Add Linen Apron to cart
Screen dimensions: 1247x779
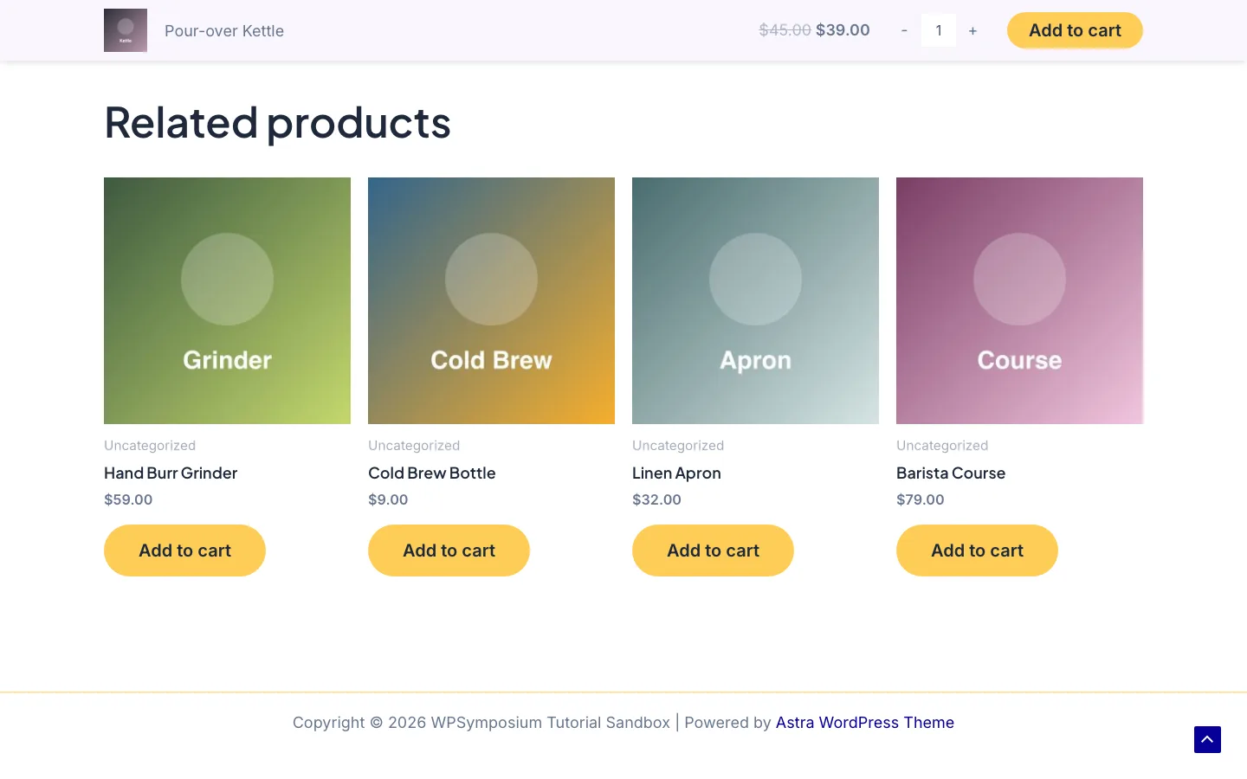pyautogui.click(x=713, y=550)
